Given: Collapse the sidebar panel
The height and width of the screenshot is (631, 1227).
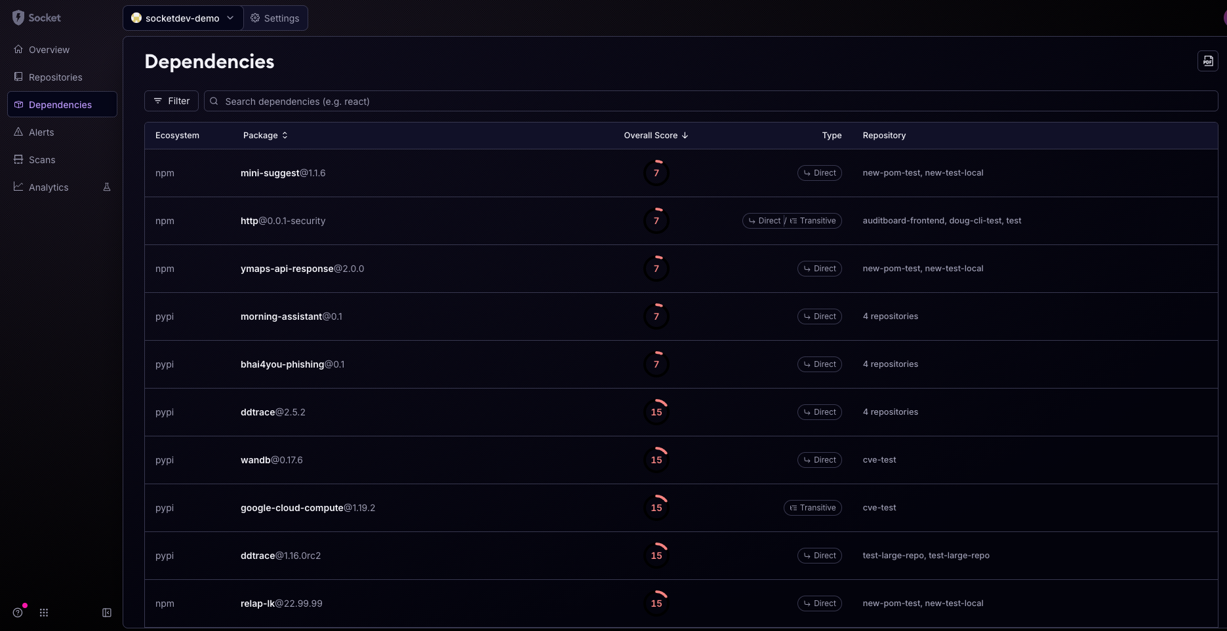Looking at the screenshot, I should (x=107, y=613).
